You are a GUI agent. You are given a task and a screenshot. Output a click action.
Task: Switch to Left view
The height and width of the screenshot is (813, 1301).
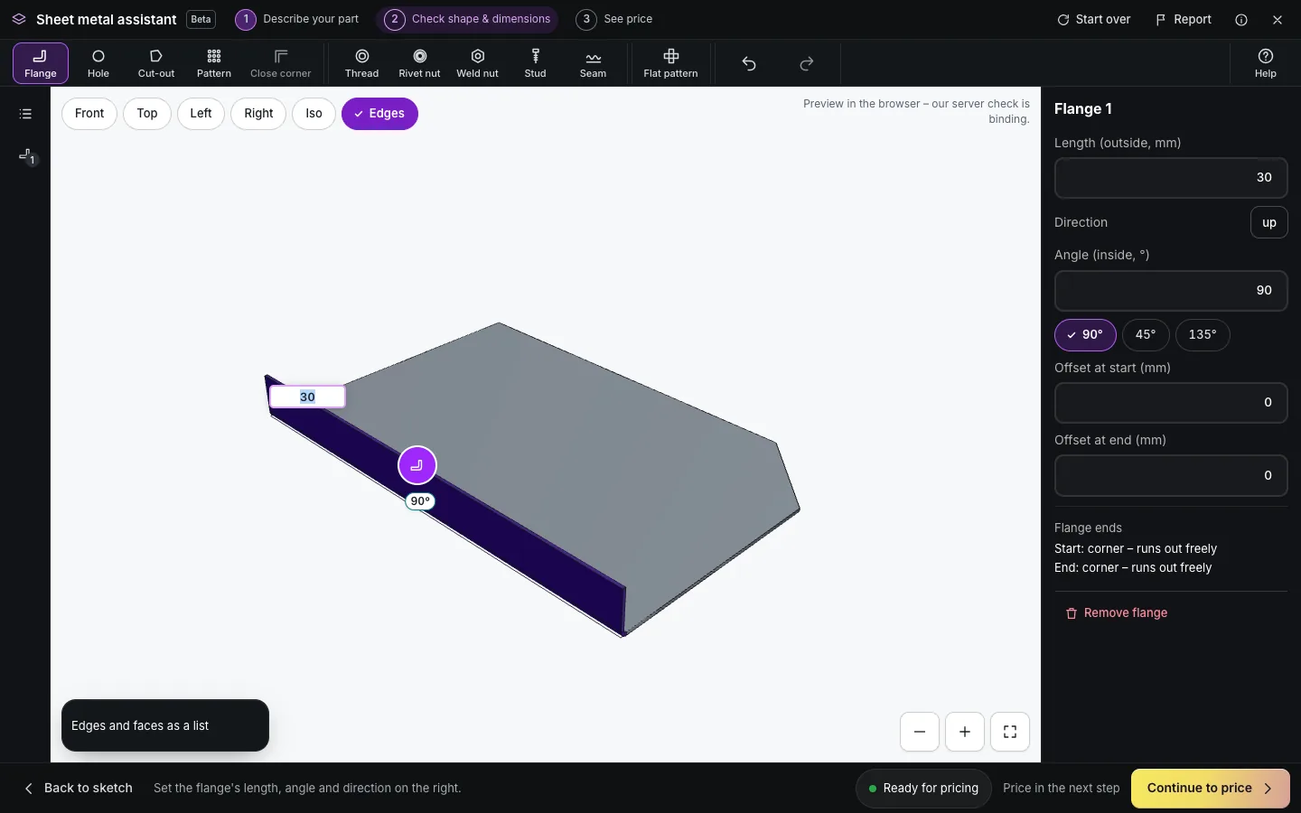click(x=201, y=114)
